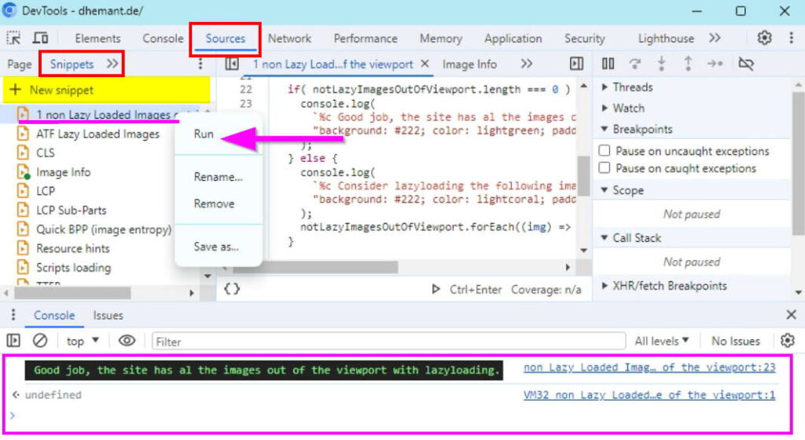The height and width of the screenshot is (440, 805).
Task: Select the Snippets navigator tab
Action: 72,64
